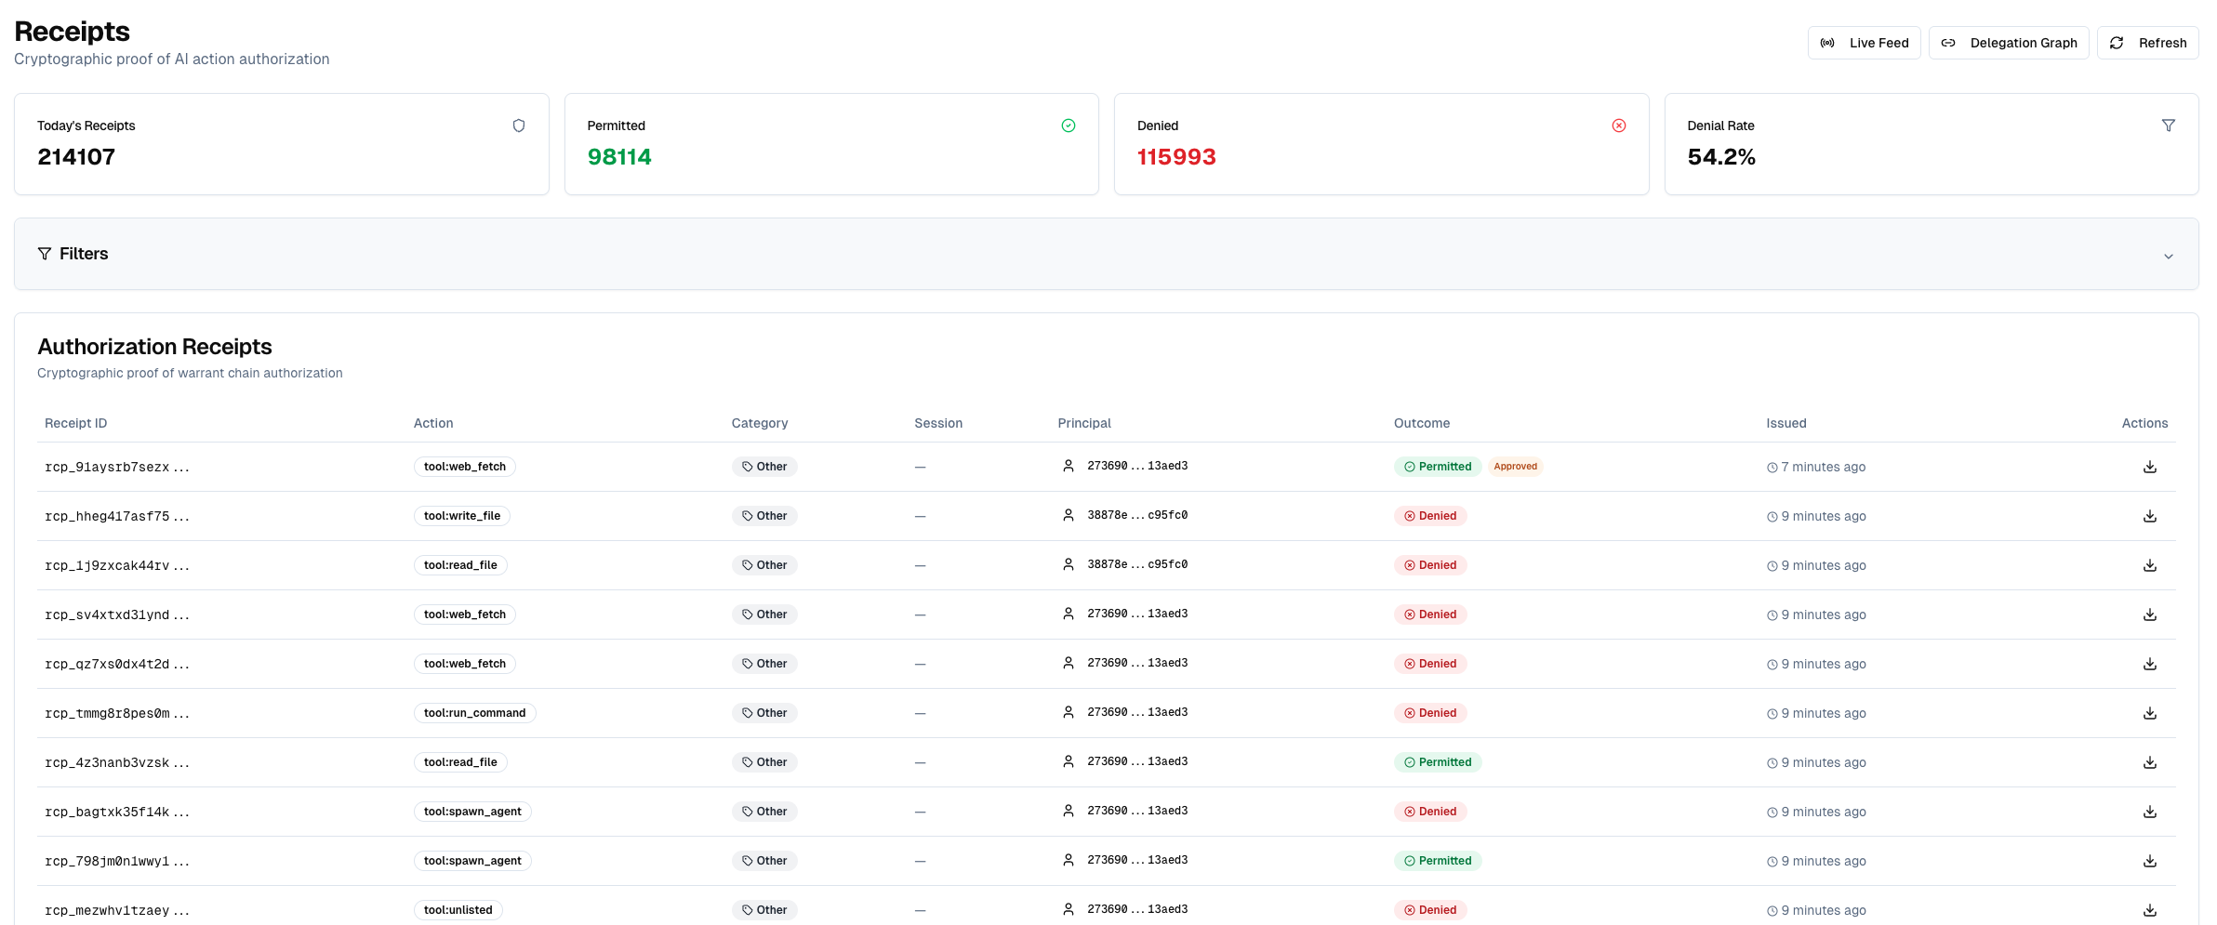
Task: Click the red X icon on Denied card
Action: tap(1619, 126)
